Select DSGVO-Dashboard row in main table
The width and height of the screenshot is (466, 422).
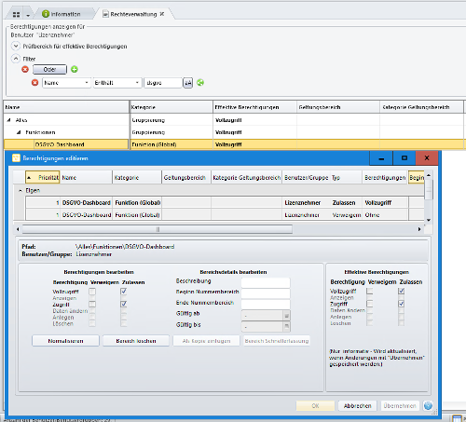tap(235, 144)
